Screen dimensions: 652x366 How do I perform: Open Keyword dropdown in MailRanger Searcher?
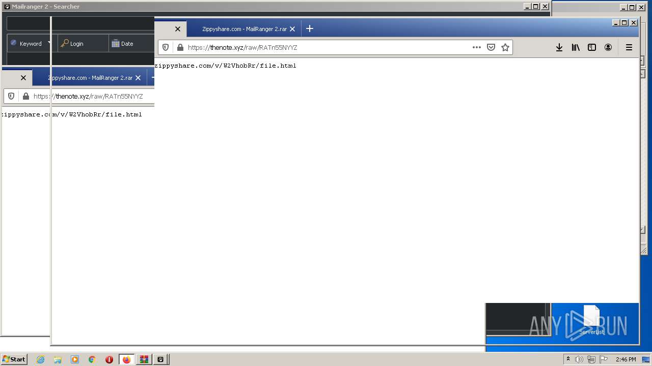(31, 44)
